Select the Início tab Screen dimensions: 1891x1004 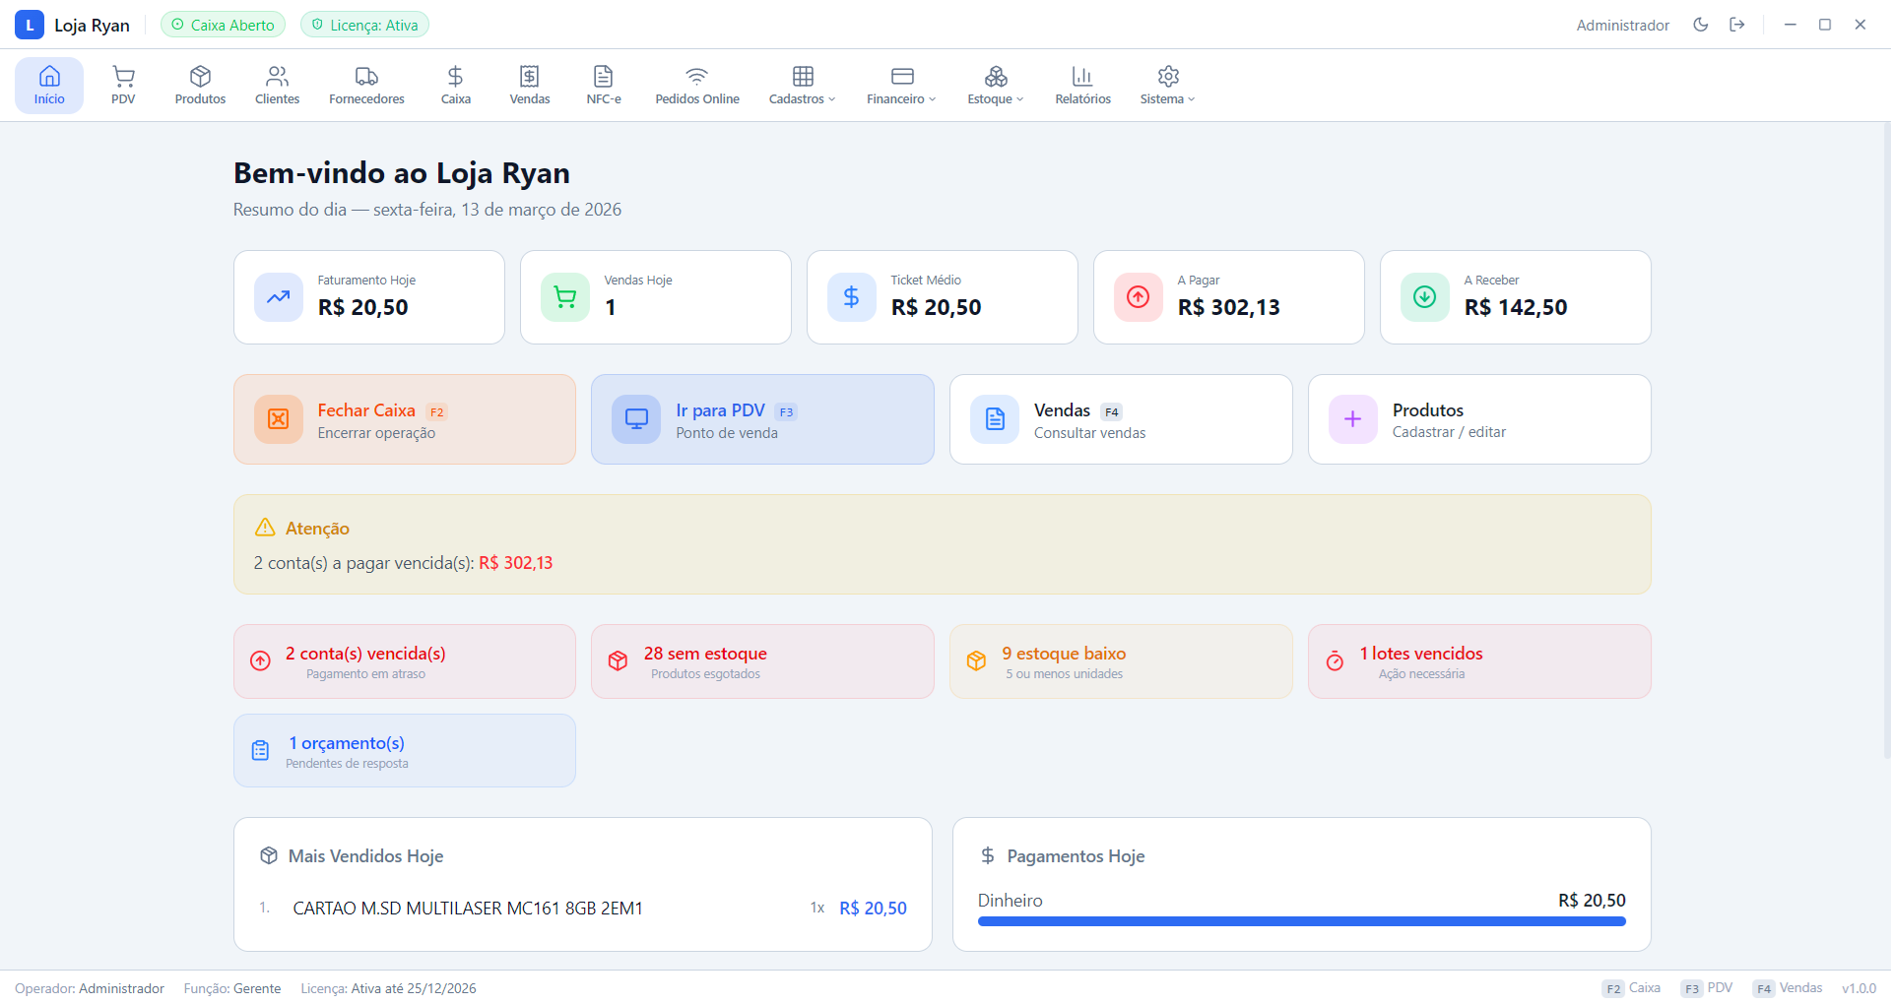tap(49, 85)
